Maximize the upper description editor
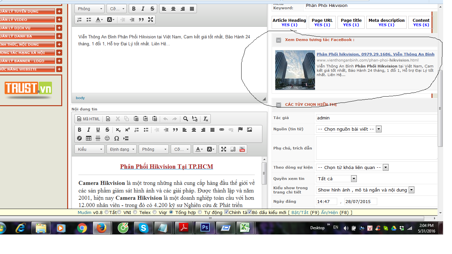The height and width of the screenshot is (254, 452). click(x=151, y=20)
